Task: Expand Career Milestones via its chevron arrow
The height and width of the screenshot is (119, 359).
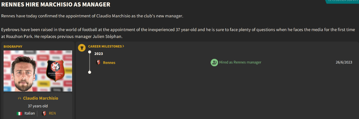Action: tap(123, 46)
